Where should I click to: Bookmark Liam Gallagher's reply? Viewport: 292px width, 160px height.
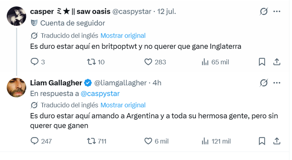point(262,141)
